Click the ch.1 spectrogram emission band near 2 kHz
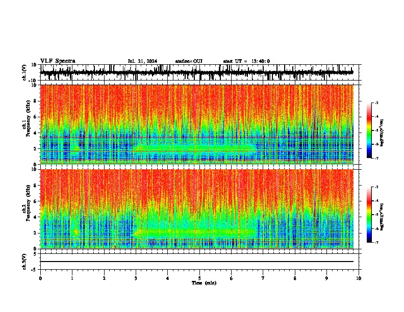 [x=195, y=149]
